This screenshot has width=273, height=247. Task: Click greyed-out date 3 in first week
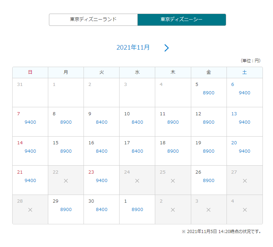137,93
